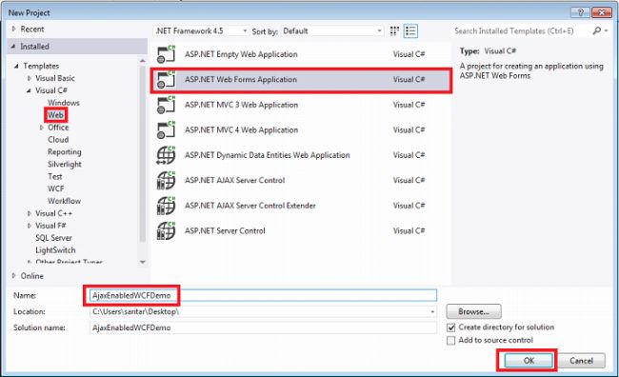Toggle Create directory for solution checkbox
Viewport: 619px width, 377px height.
[x=450, y=327]
